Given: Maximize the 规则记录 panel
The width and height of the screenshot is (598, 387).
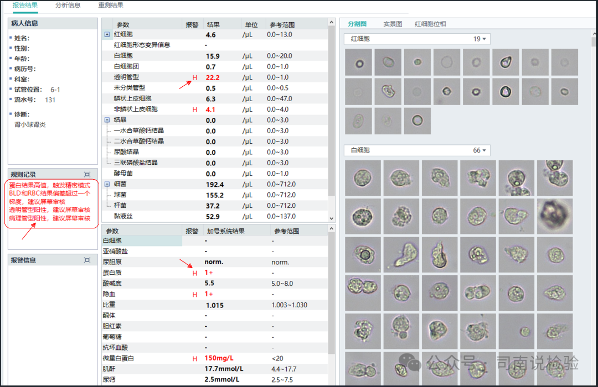Looking at the screenshot, I should pos(87,175).
